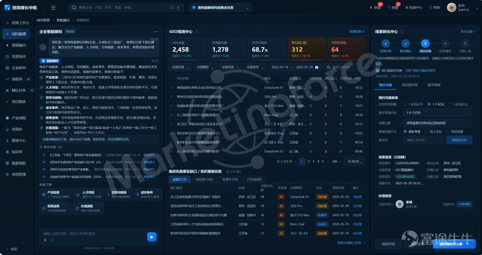The width and height of the screenshot is (482, 255).
Task: Open 全部类型 filter dropdown
Action: pos(255,67)
